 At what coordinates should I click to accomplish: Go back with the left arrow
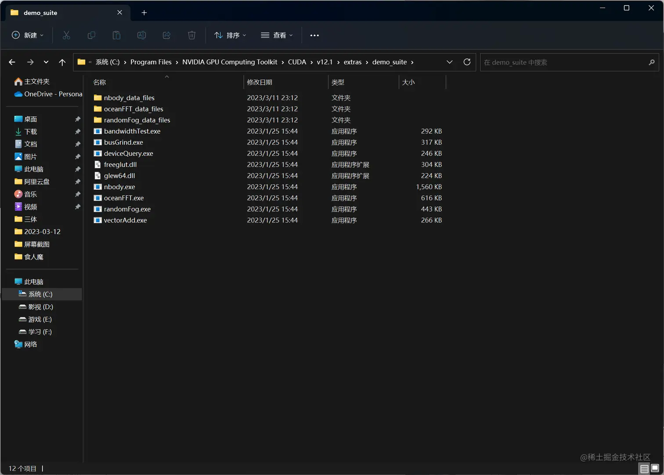point(12,62)
